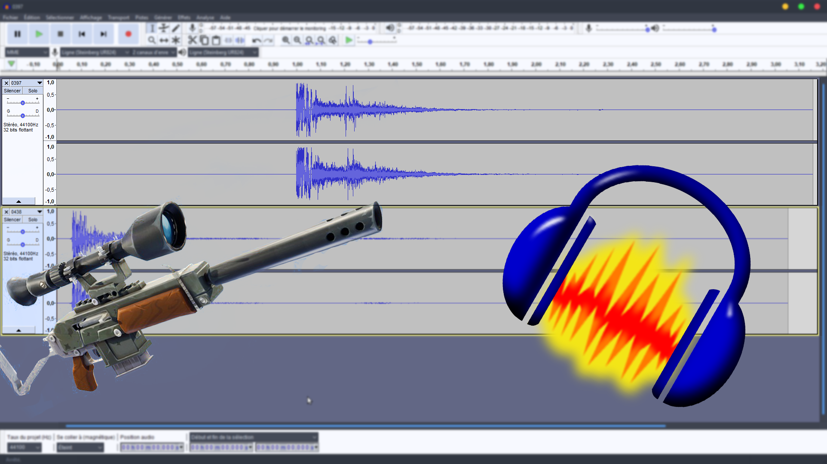Click Play-at-speed green arrow
The height and width of the screenshot is (464, 827).
tap(349, 40)
